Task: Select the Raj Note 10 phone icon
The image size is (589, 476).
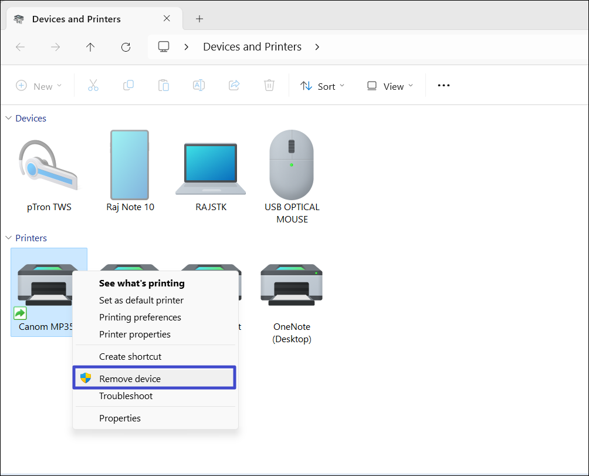Action: pos(130,166)
